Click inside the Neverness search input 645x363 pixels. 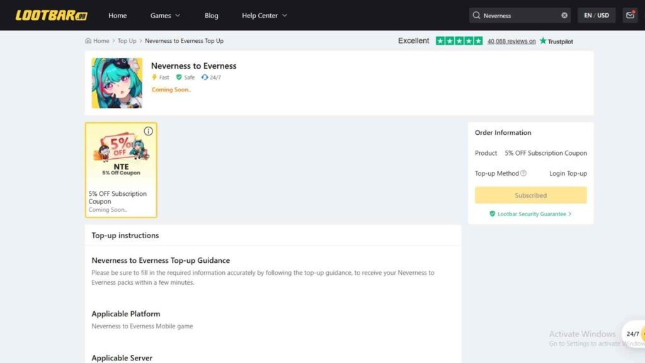pyautogui.click(x=517, y=15)
